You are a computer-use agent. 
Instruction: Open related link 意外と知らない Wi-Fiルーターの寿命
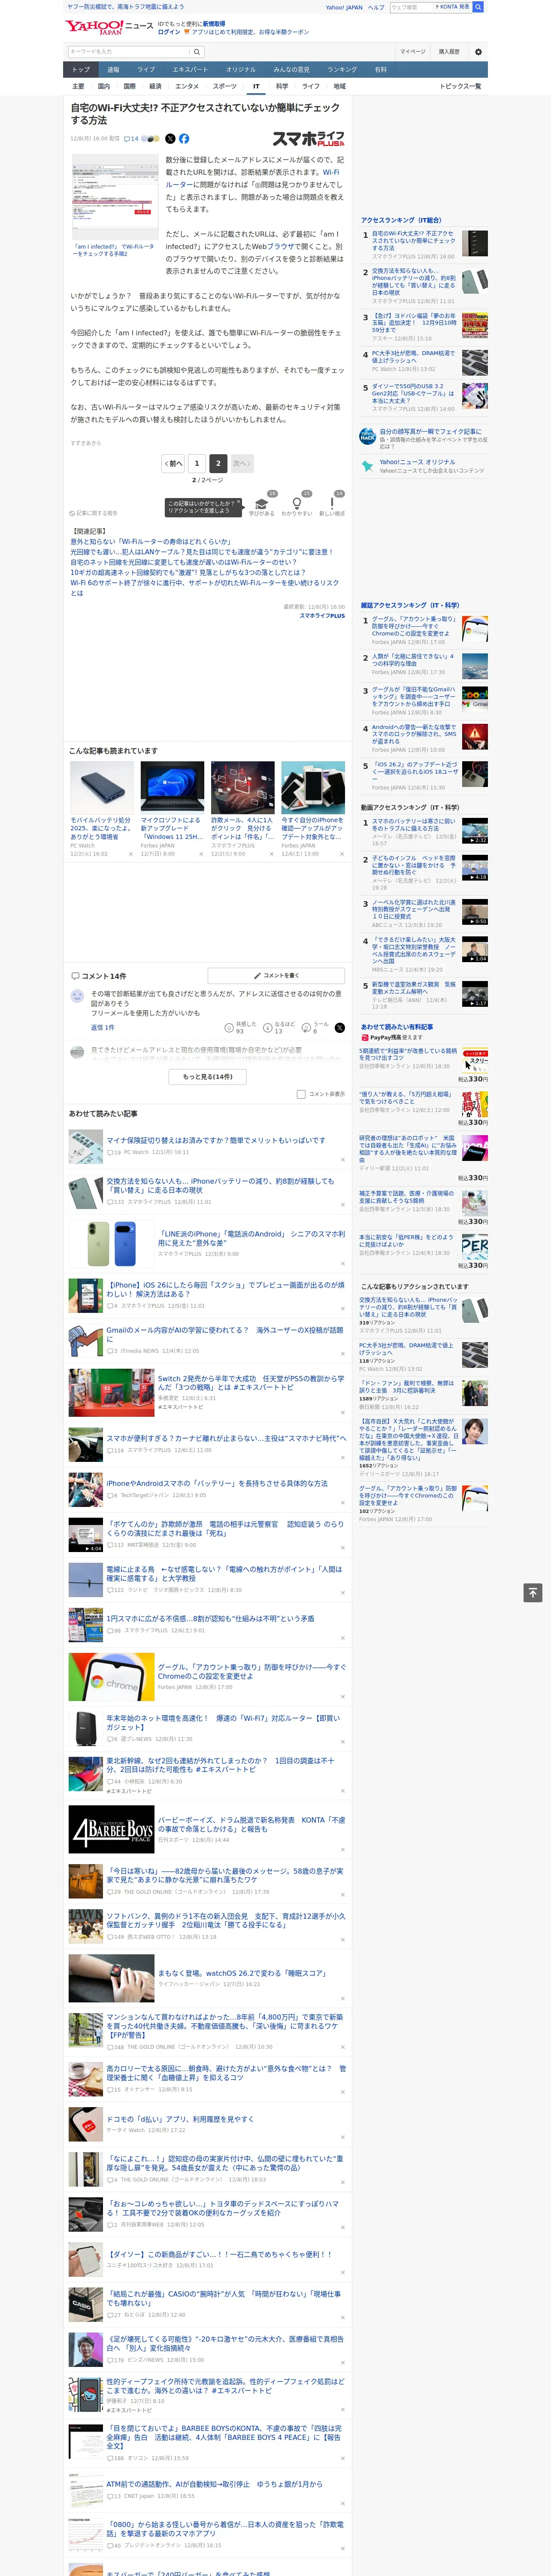coord(150,542)
